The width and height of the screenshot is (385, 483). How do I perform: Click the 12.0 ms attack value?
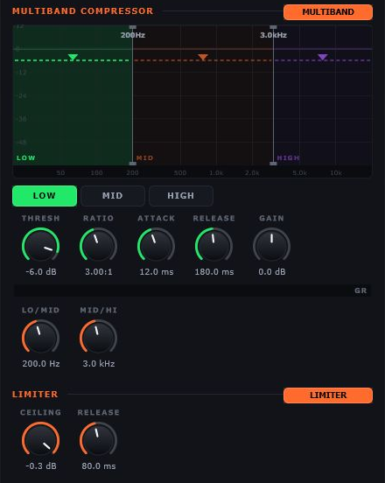[x=157, y=272]
